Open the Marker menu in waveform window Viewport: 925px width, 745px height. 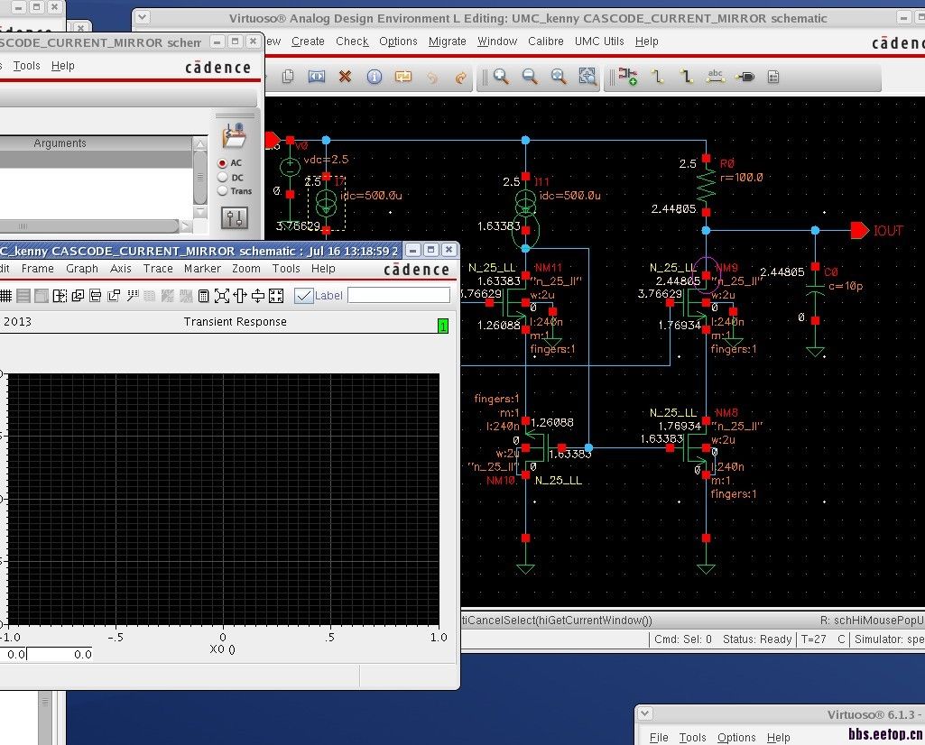pos(202,269)
